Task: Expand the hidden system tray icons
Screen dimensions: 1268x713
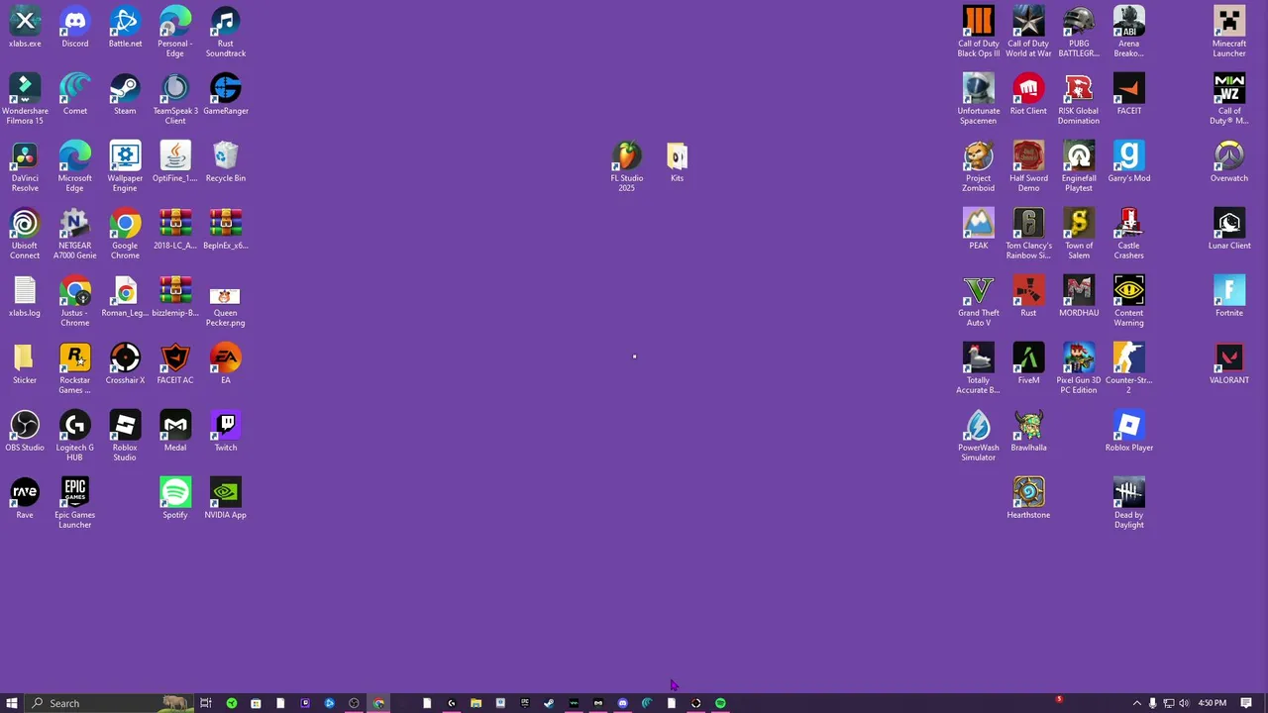Action: point(1136,703)
